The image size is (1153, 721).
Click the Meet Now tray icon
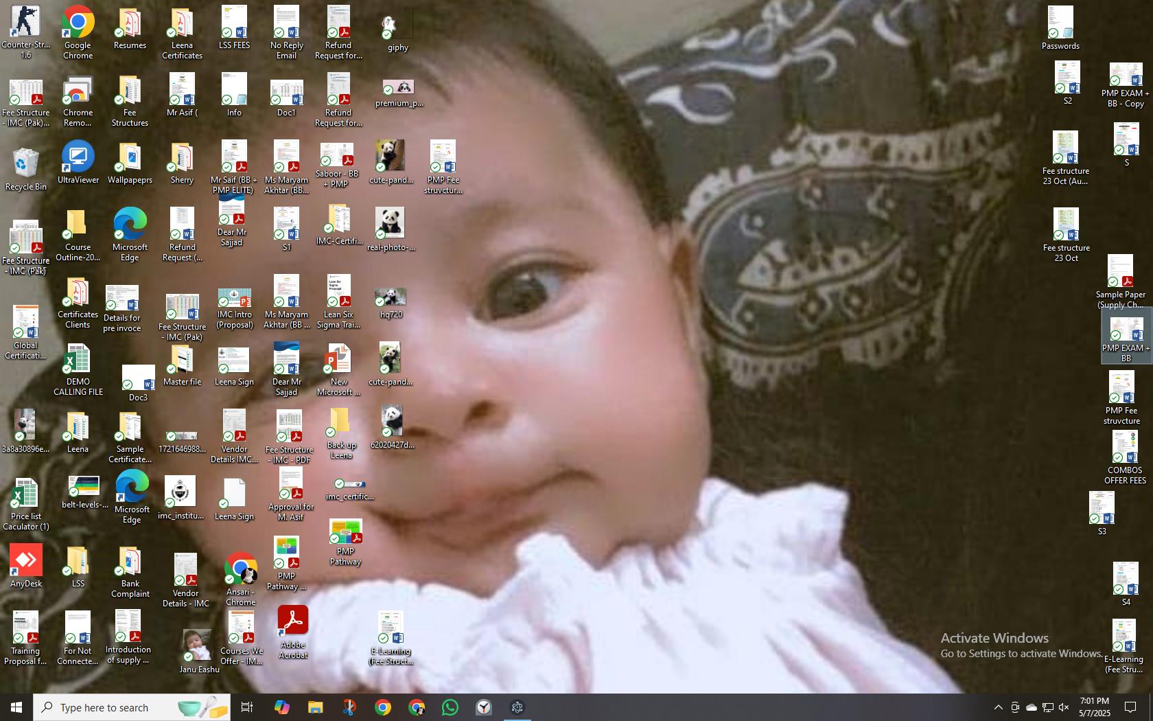click(x=1015, y=707)
